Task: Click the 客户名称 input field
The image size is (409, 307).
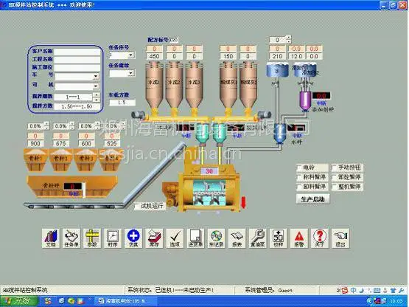Action: coord(77,52)
